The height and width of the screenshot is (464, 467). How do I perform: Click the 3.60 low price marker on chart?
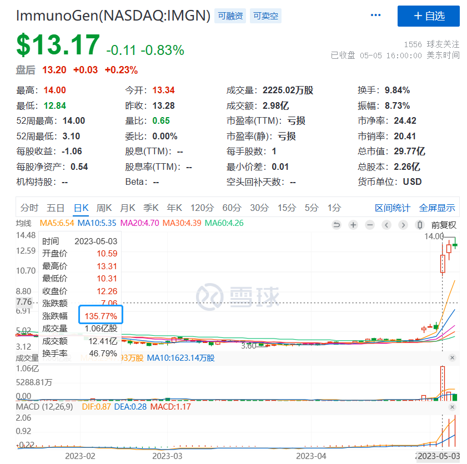pos(248,346)
